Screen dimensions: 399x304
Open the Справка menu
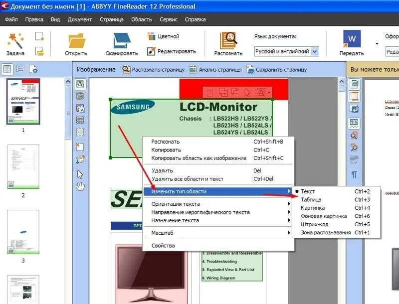click(x=195, y=19)
